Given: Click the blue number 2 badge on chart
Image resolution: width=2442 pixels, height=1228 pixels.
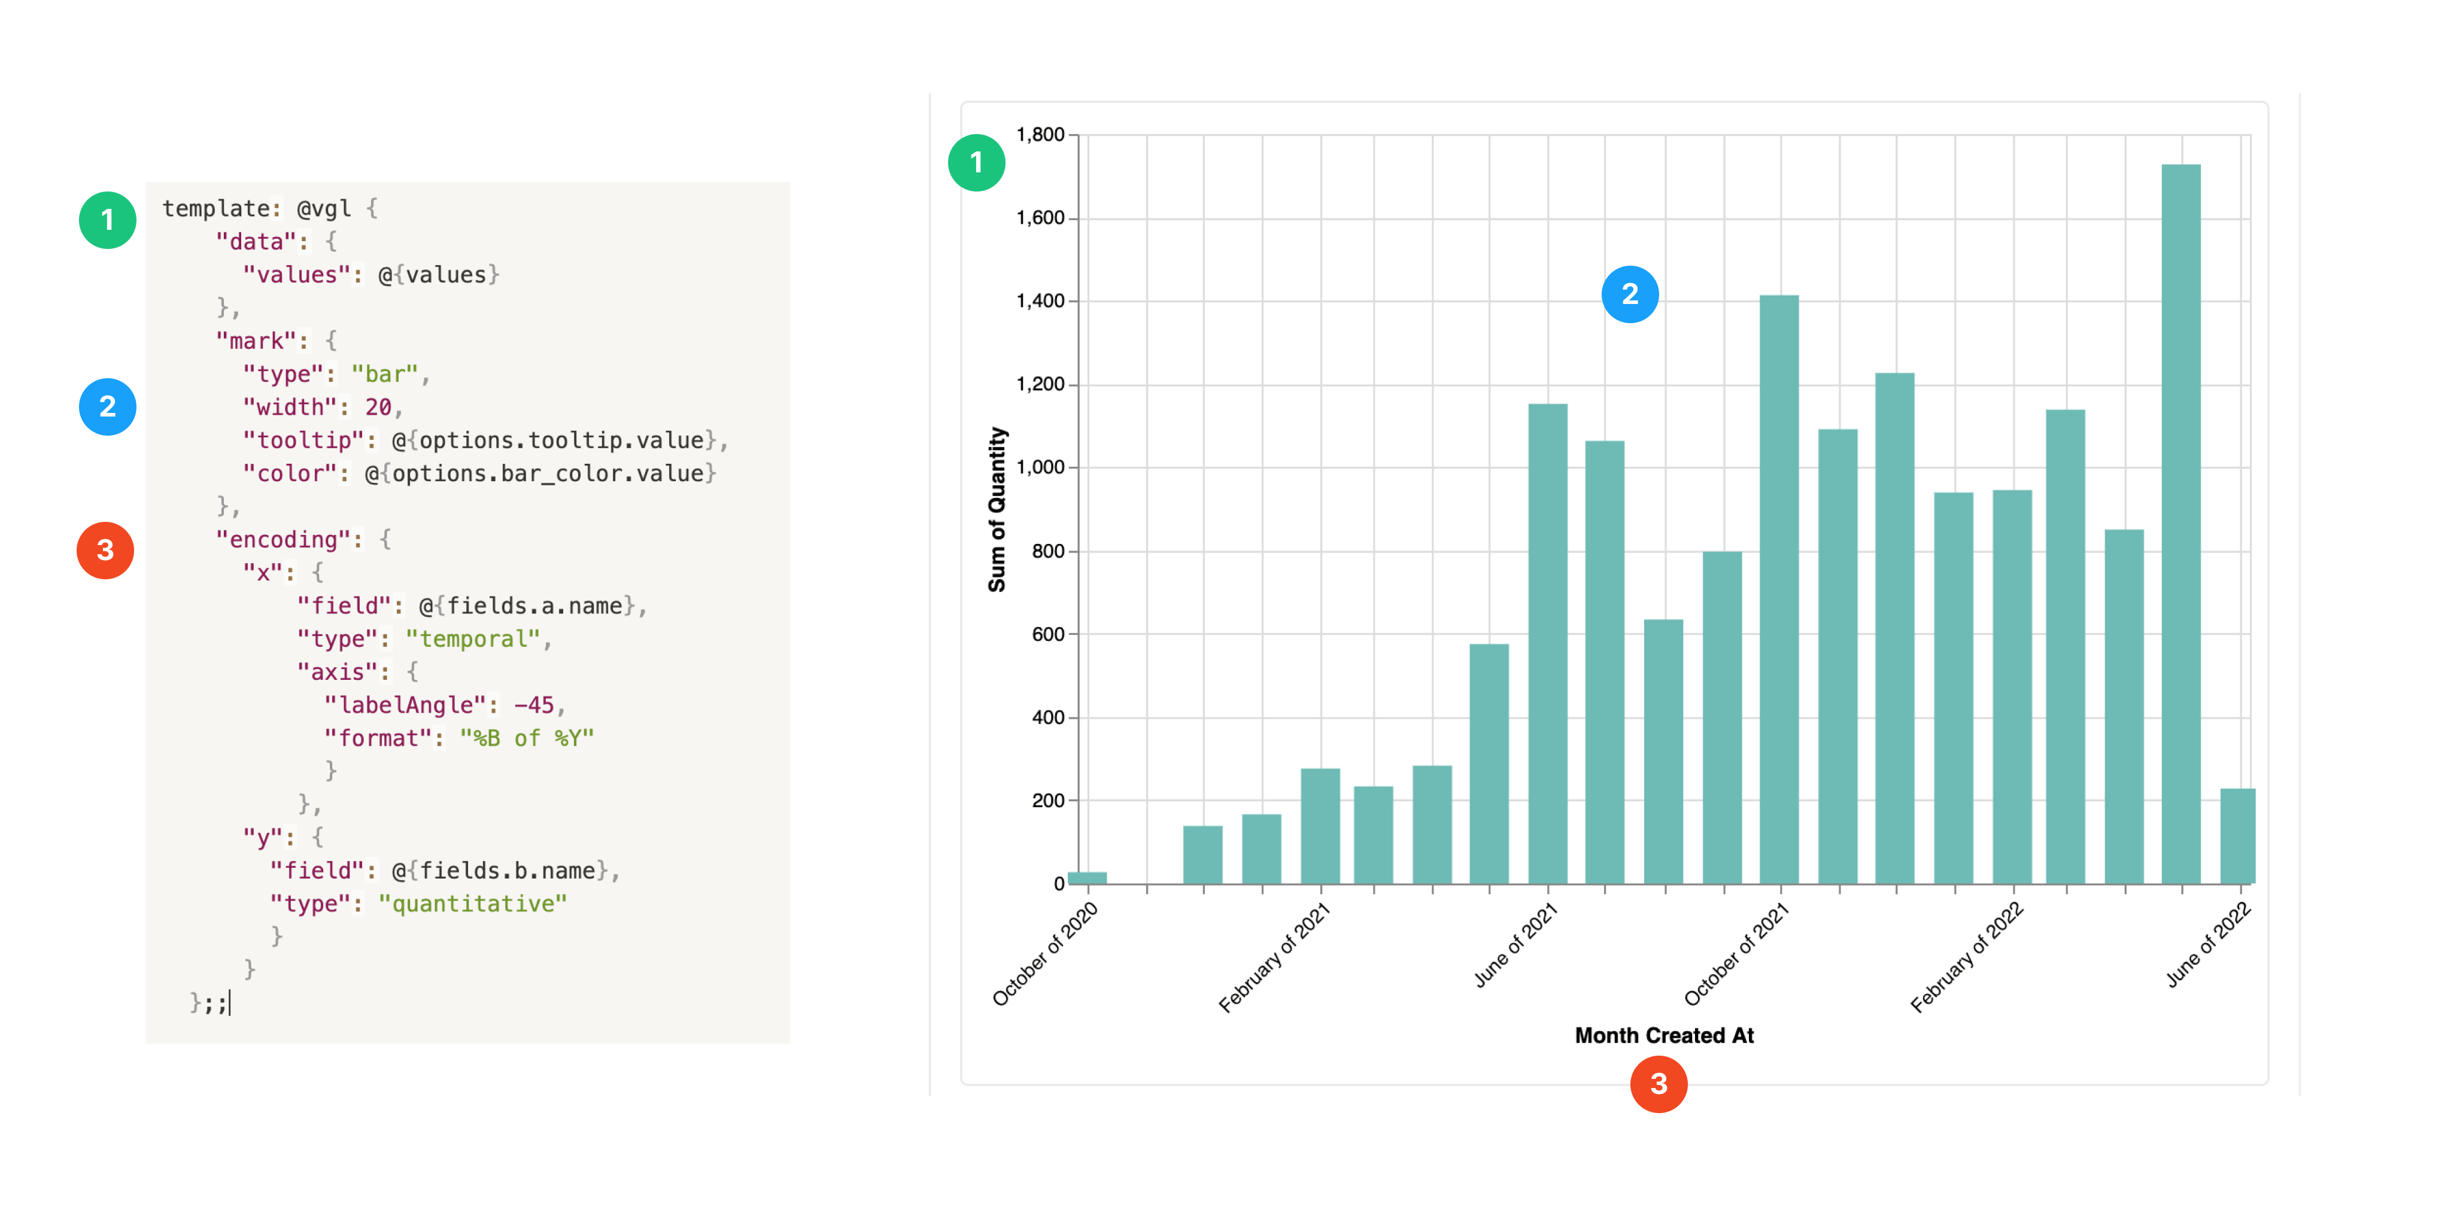Looking at the screenshot, I should (x=1630, y=294).
